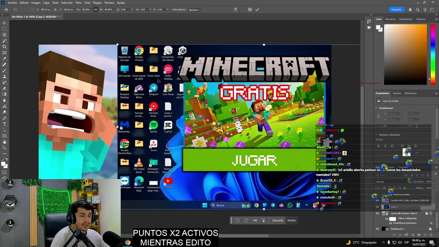Flip vertically from the transform bar
Screen dimensions: 439x247
click(x=263, y=220)
